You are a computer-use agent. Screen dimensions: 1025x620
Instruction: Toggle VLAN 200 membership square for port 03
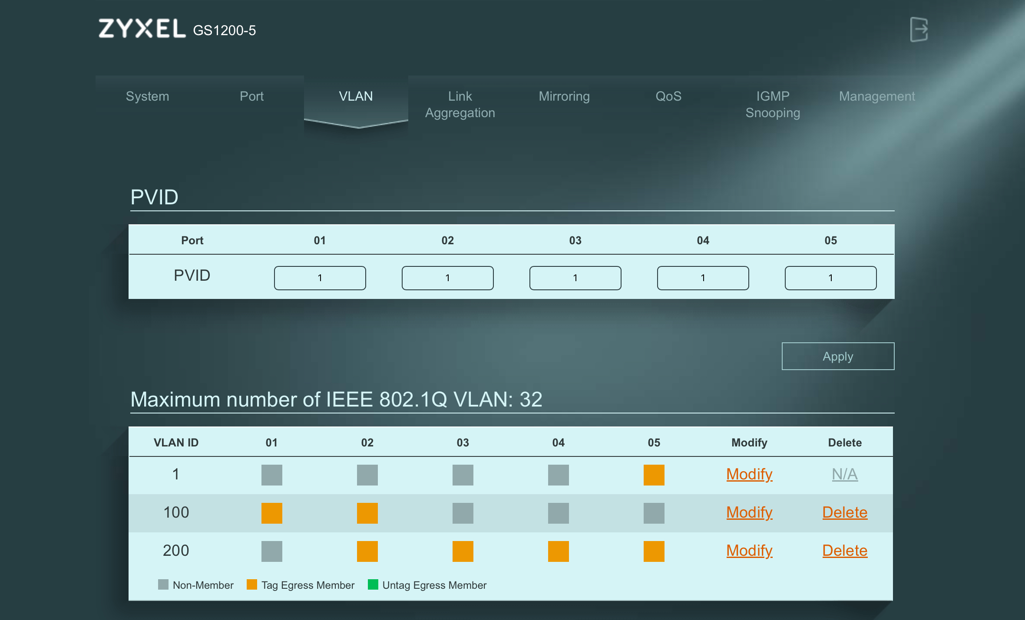[x=463, y=551]
